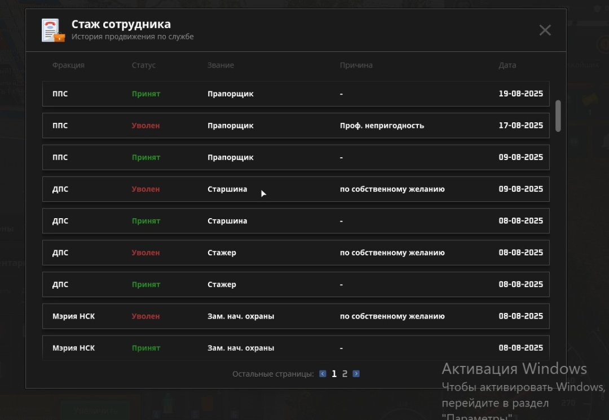The height and width of the screenshot is (420, 609).
Task: Click Стажер in the Уволен row
Action: pyautogui.click(x=222, y=253)
